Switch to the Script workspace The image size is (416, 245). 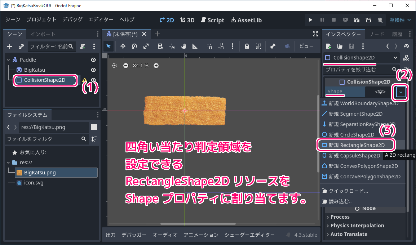pyautogui.click(x=213, y=20)
